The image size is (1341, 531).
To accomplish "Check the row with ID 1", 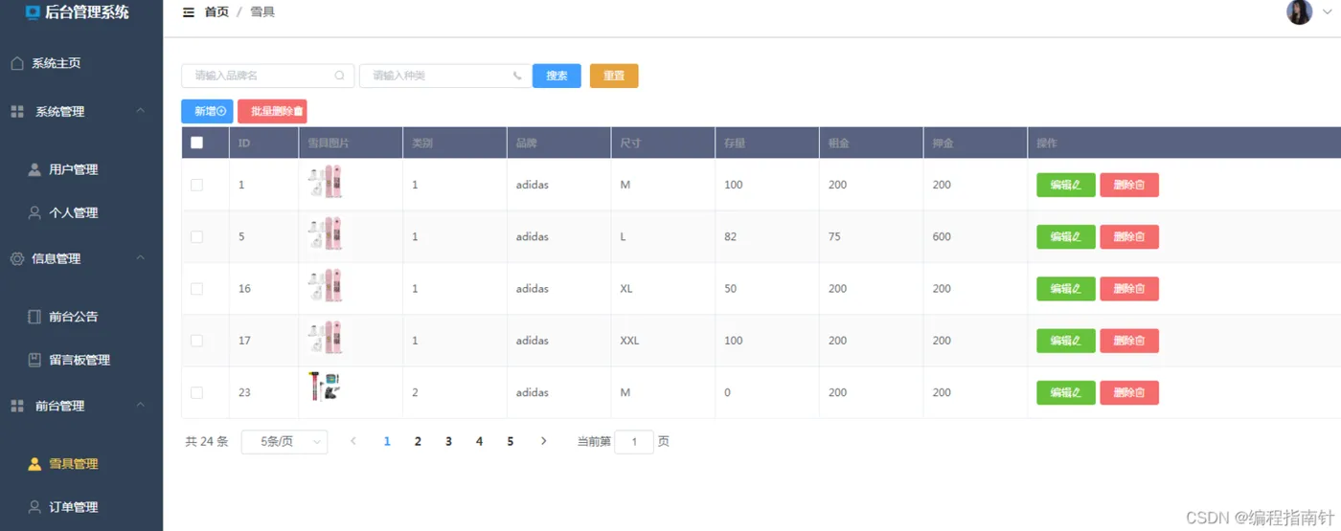I will tap(197, 185).
